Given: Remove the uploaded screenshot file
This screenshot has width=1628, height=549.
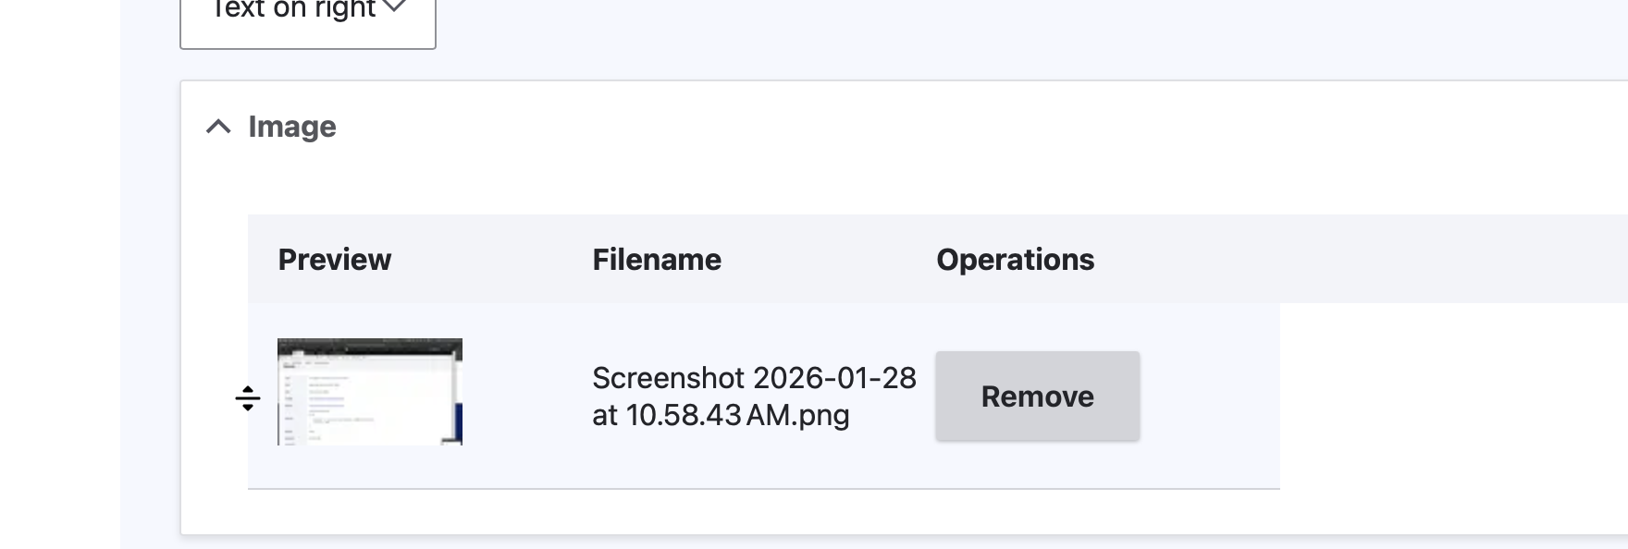Looking at the screenshot, I should click(x=1037, y=396).
